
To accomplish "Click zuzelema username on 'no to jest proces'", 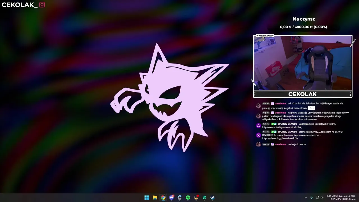I will pos(280,144).
